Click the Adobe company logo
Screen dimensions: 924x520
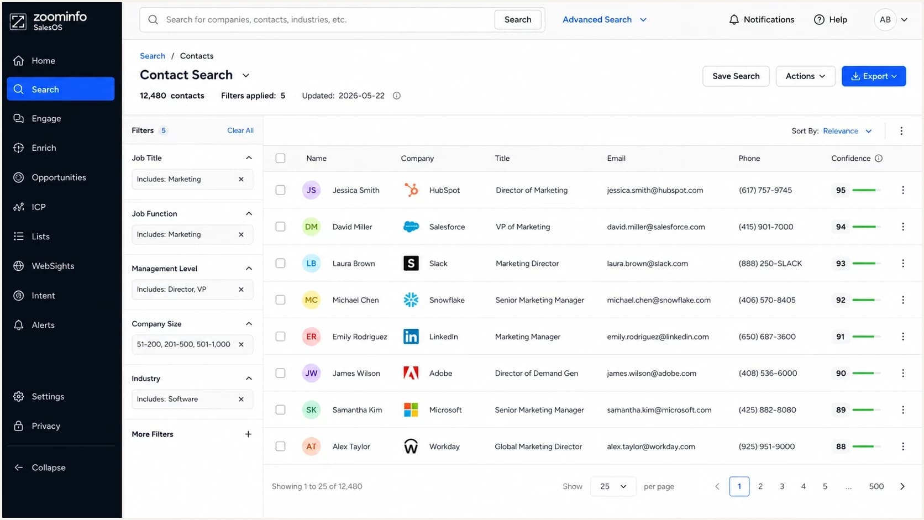coord(411,373)
